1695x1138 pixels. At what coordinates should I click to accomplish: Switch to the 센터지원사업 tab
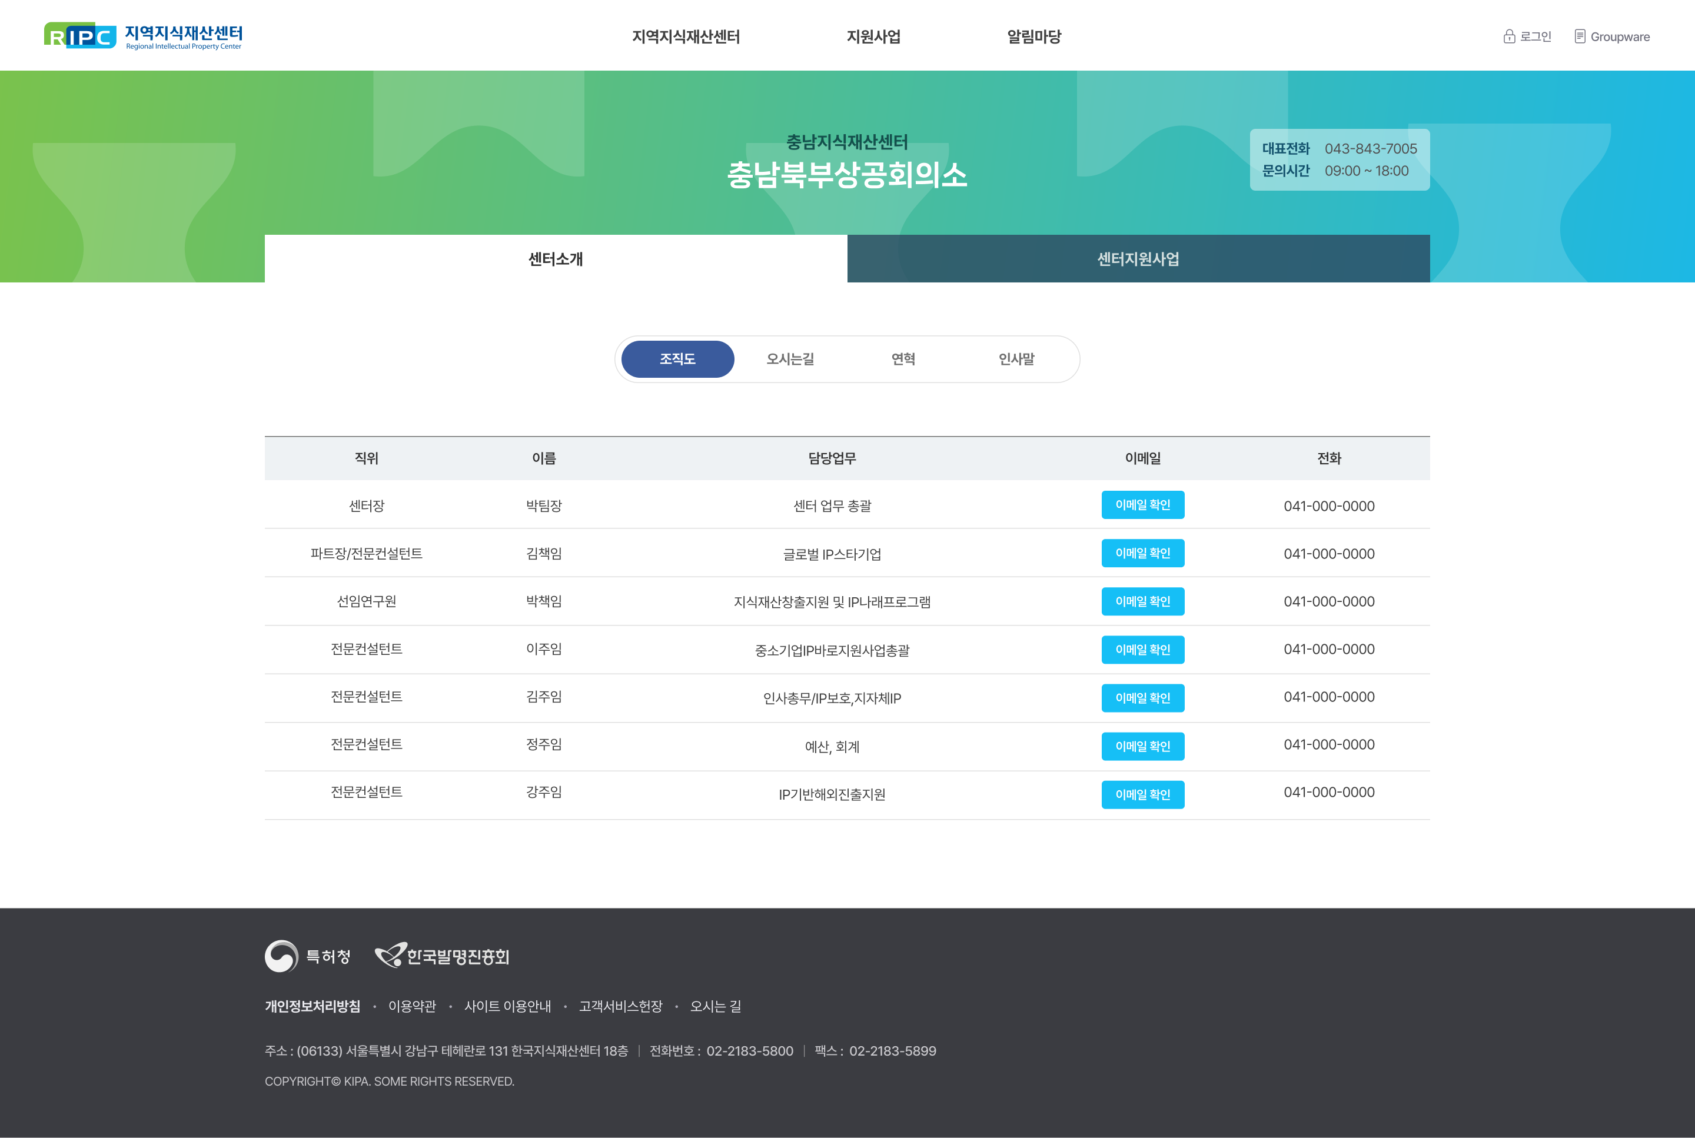tap(1138, 259)
